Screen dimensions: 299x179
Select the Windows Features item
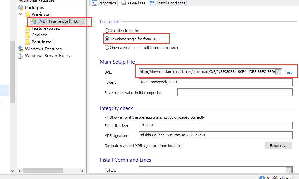tap(43, 49)
